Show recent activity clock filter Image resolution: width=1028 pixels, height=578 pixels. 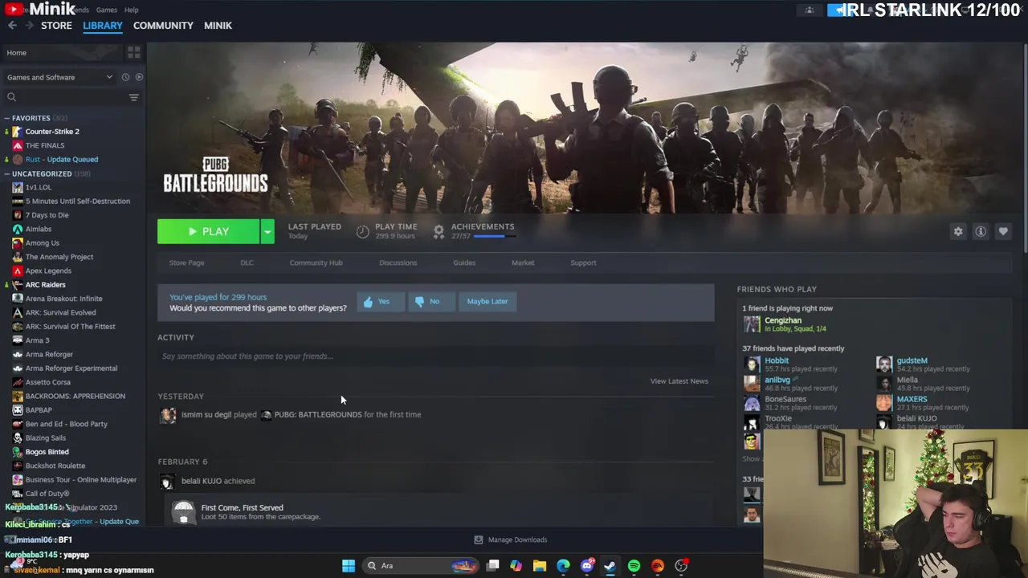point(125,77)
